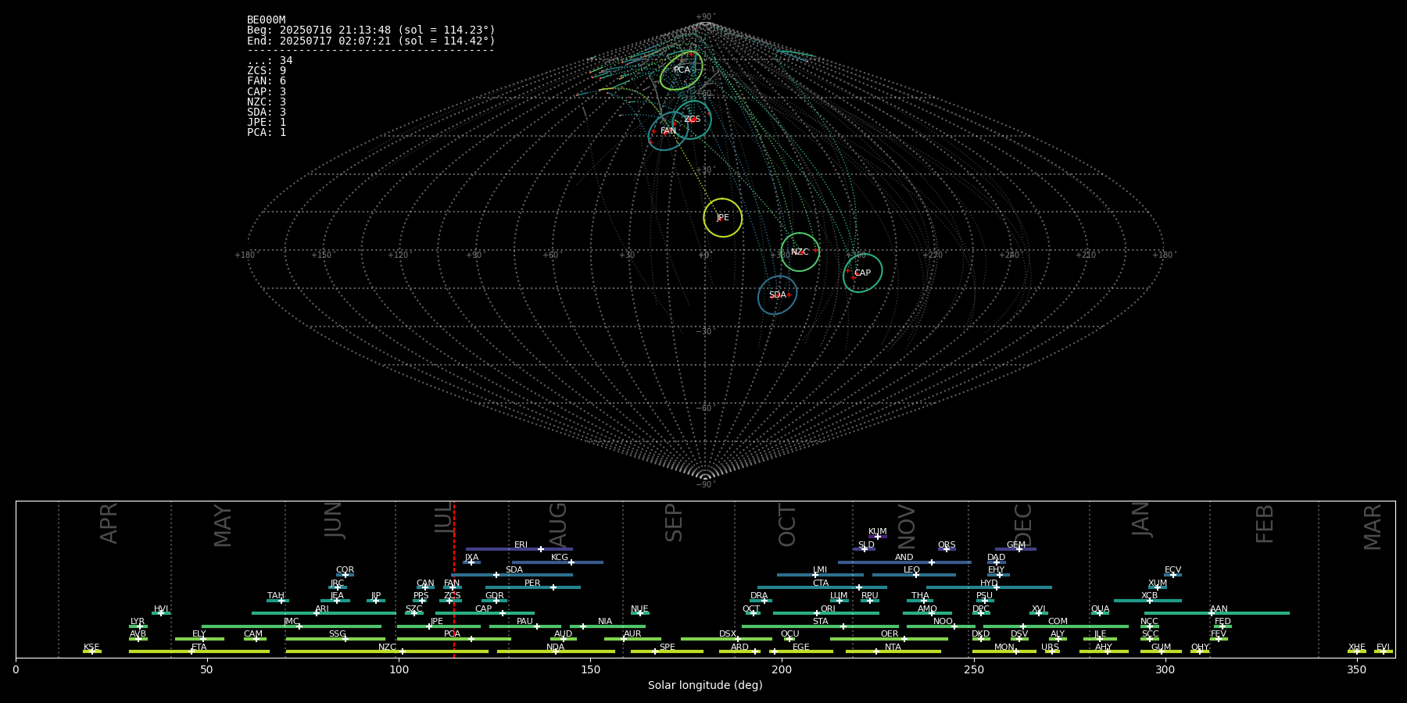The height and width of the screenshot is (703, 1407).
Task: Click the NOO shower bar in timeline
Action: pyautogui.click(x=941, y=626)
